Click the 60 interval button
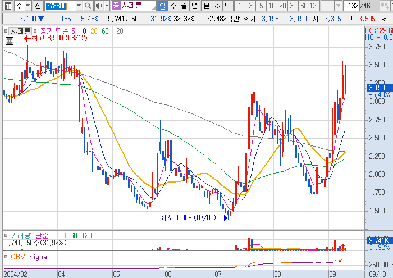The image size is (393, 278). click(304, 6)
